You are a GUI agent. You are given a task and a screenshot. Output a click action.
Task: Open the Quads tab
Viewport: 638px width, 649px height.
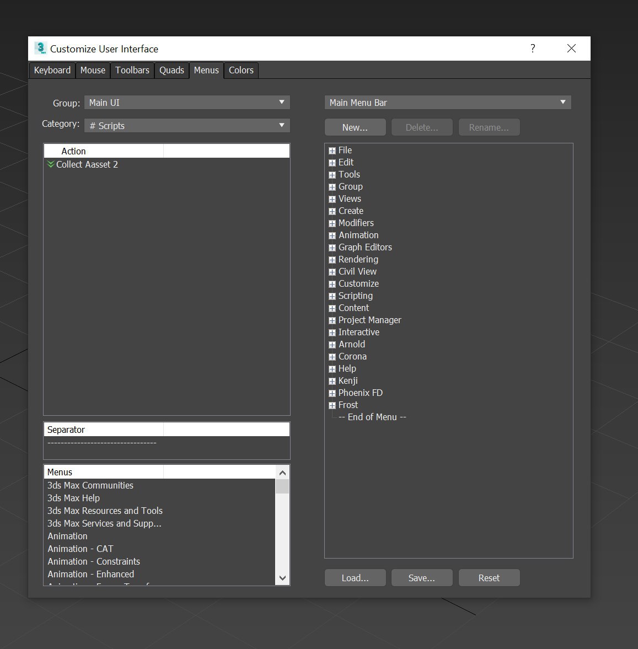[172, 71]
